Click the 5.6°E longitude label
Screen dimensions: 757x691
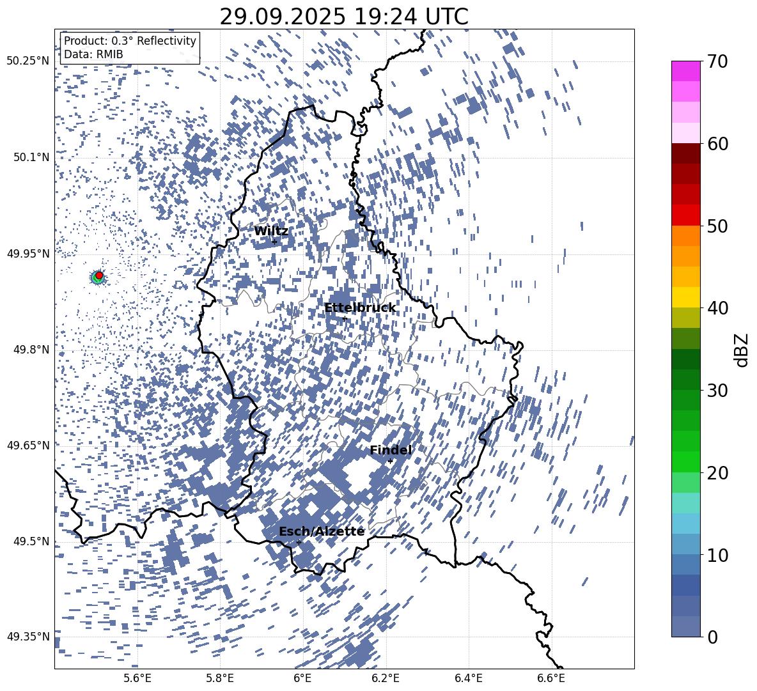137,678
